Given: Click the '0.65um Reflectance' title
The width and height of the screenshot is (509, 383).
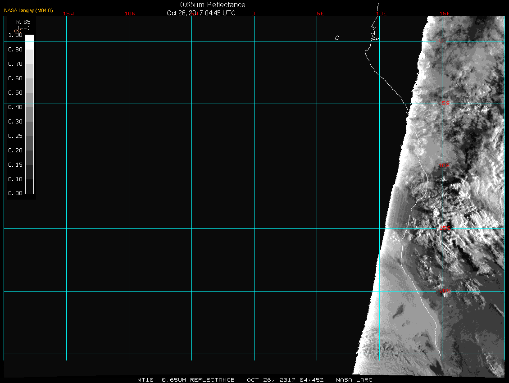Looking at the screenshot, I should click(213, 5).
